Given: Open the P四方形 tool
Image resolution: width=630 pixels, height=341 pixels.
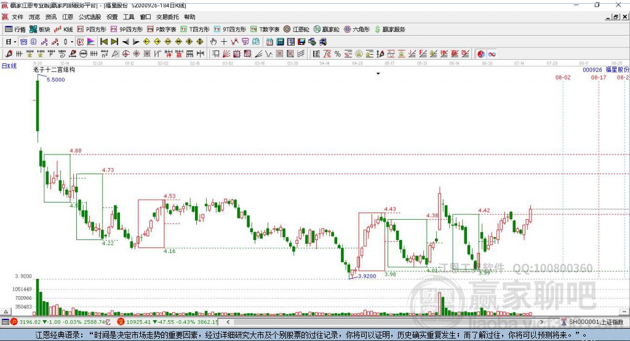Looking at the screenshot, I should (92, 30).
